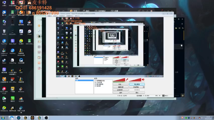The width and height of the screenshot is (214, 120).
Task: Open the 回收站 recycle bin
Action: coord(4,33)
